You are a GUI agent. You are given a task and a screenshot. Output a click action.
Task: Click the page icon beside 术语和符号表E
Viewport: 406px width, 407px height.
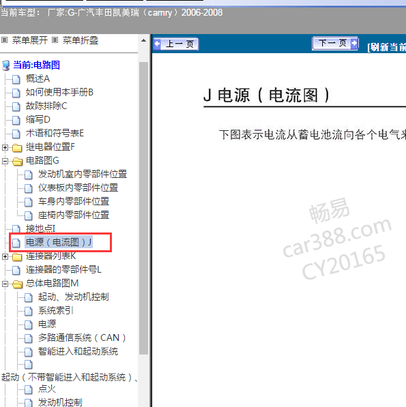coord(16,134)
